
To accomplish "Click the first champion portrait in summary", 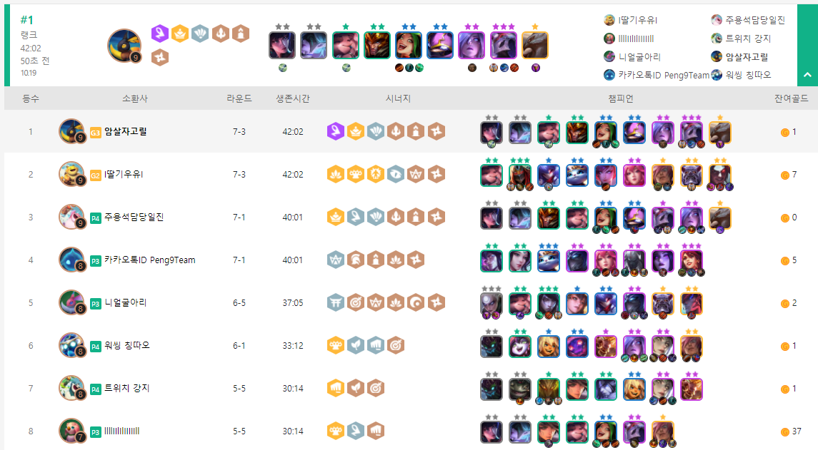I will pos(282,46).
